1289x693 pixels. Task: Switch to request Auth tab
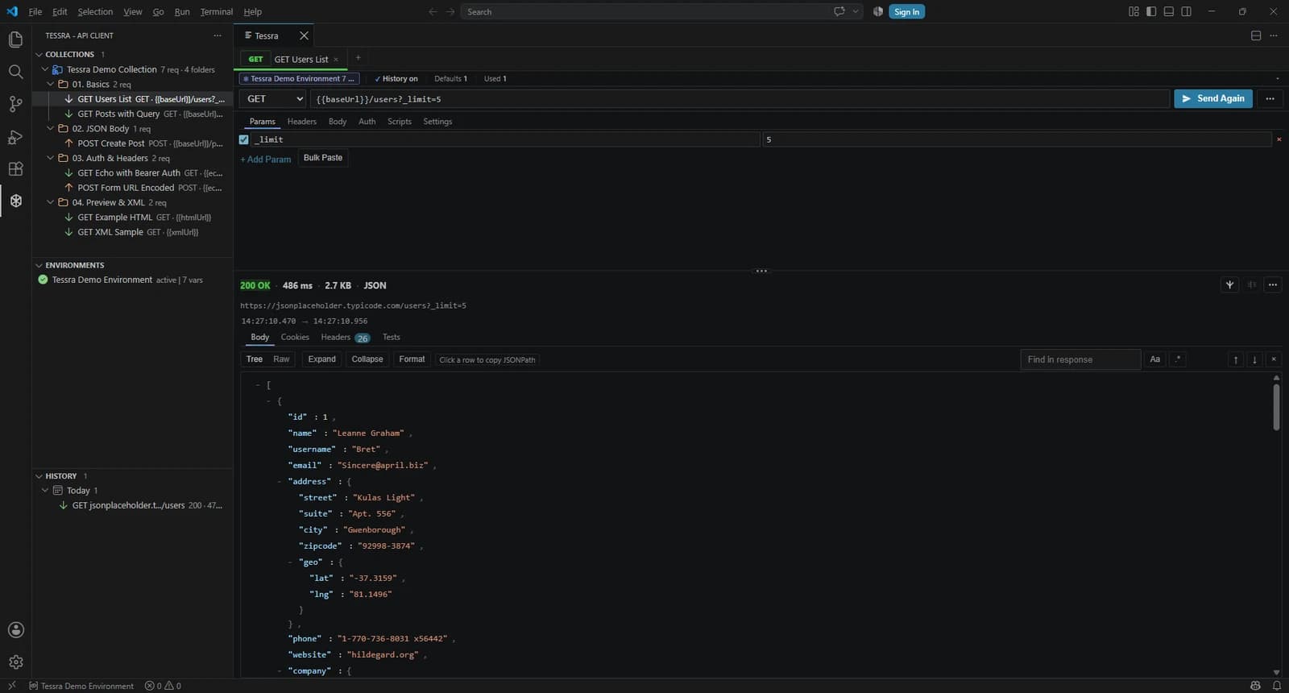coord(367,122)
